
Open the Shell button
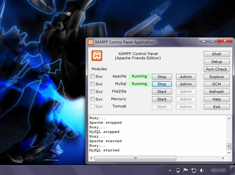tap(217, 54)
